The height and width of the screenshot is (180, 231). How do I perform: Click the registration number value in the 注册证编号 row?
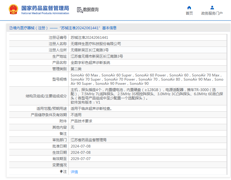[89, 38]
